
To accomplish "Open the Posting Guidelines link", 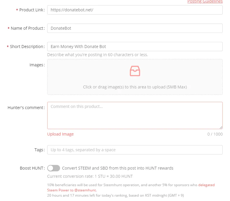I will (x=205, y=2).
